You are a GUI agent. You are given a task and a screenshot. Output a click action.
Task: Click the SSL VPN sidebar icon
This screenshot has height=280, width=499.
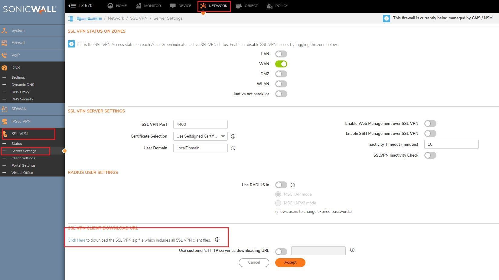[5, 134]
